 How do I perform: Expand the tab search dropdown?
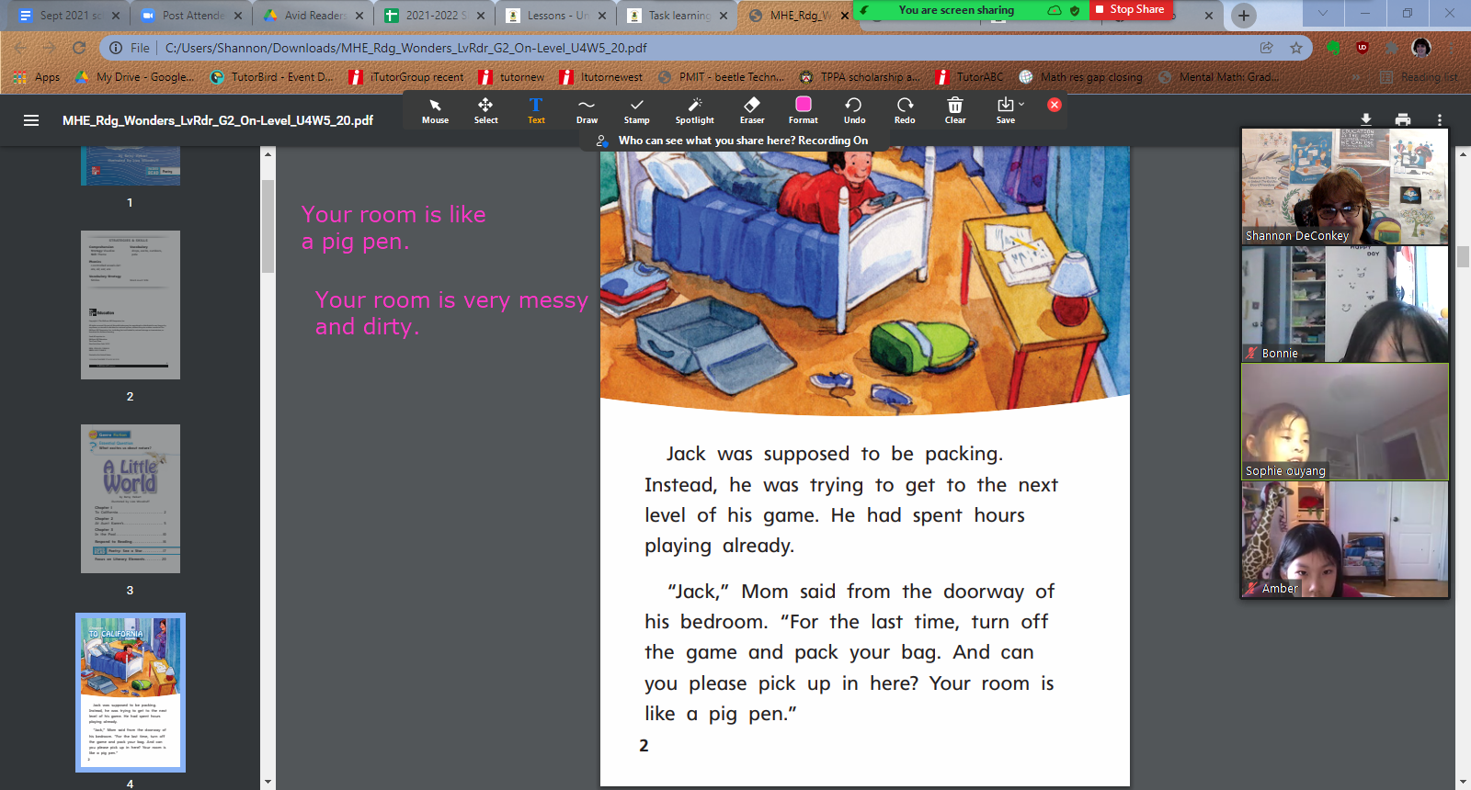[x=1323, y=14]
